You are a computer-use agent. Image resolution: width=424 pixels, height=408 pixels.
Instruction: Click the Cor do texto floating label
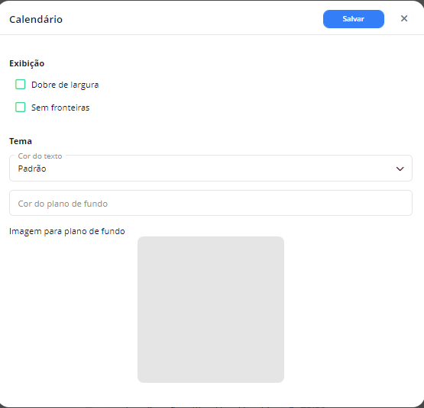pyautogui.click(x=40, y=156)
